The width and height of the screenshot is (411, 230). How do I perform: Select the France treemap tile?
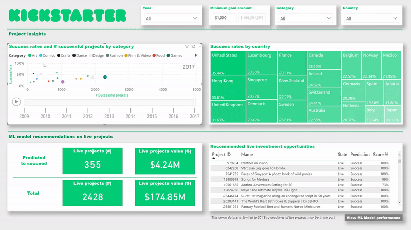click(292, 63)
